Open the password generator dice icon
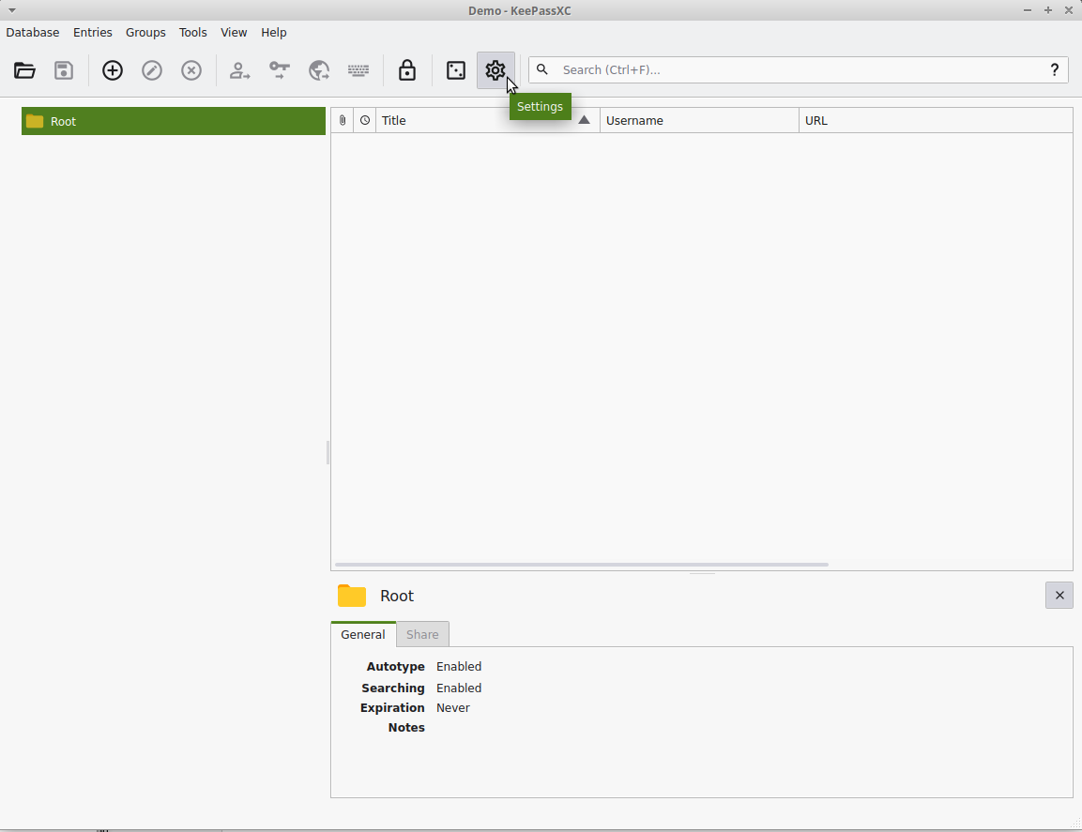The width and height of the screenshot is (1082, 832). pos(456,70)
